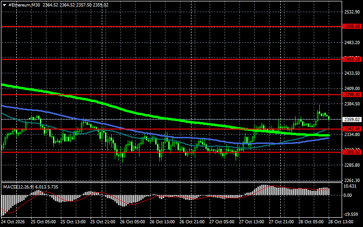This screenshot has height=227, width=363.
Task: Click the 27 Oct 21:00 time label
Action: pos(281,222)
